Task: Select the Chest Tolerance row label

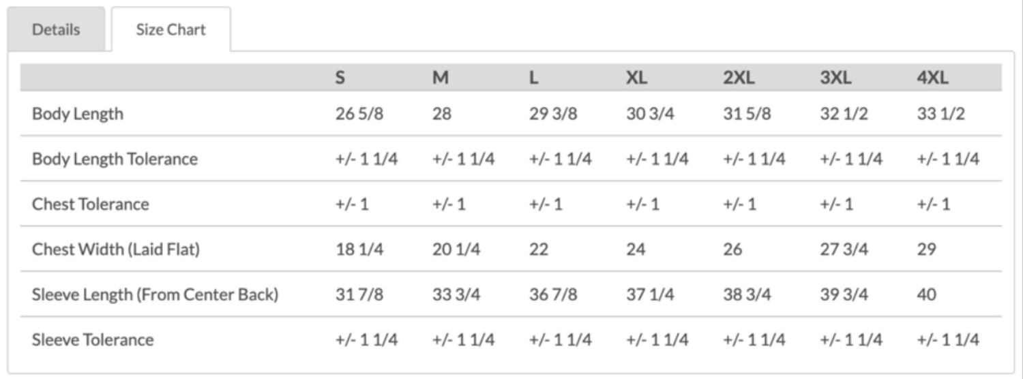Action: [x=90, y=204]
